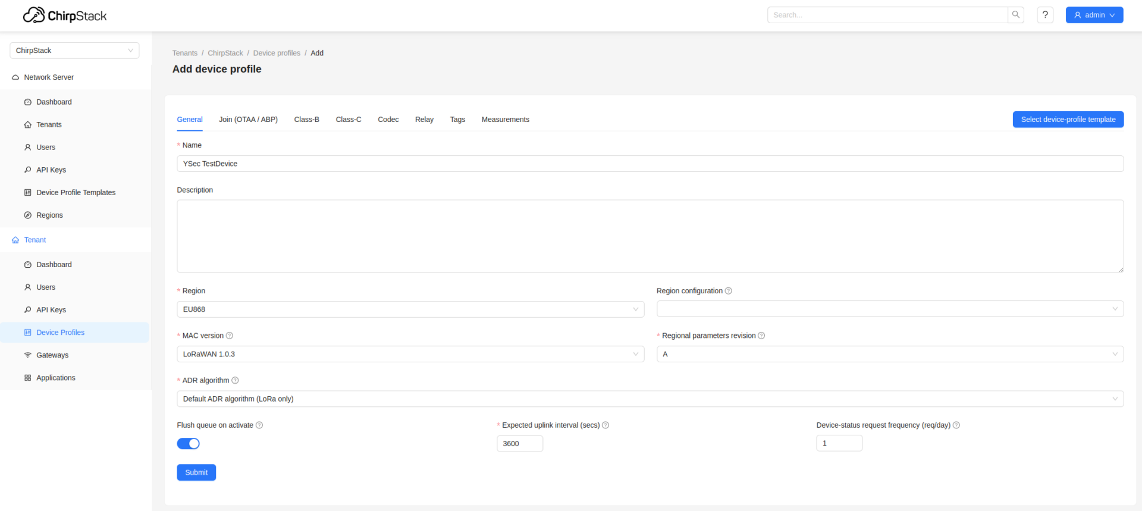The height and width of the screenshot is (511, 1142).
Task: Click the Submit button
Action: click(x=196, y=472)
